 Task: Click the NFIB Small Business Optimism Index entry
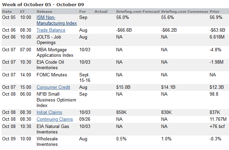[53, 100]
